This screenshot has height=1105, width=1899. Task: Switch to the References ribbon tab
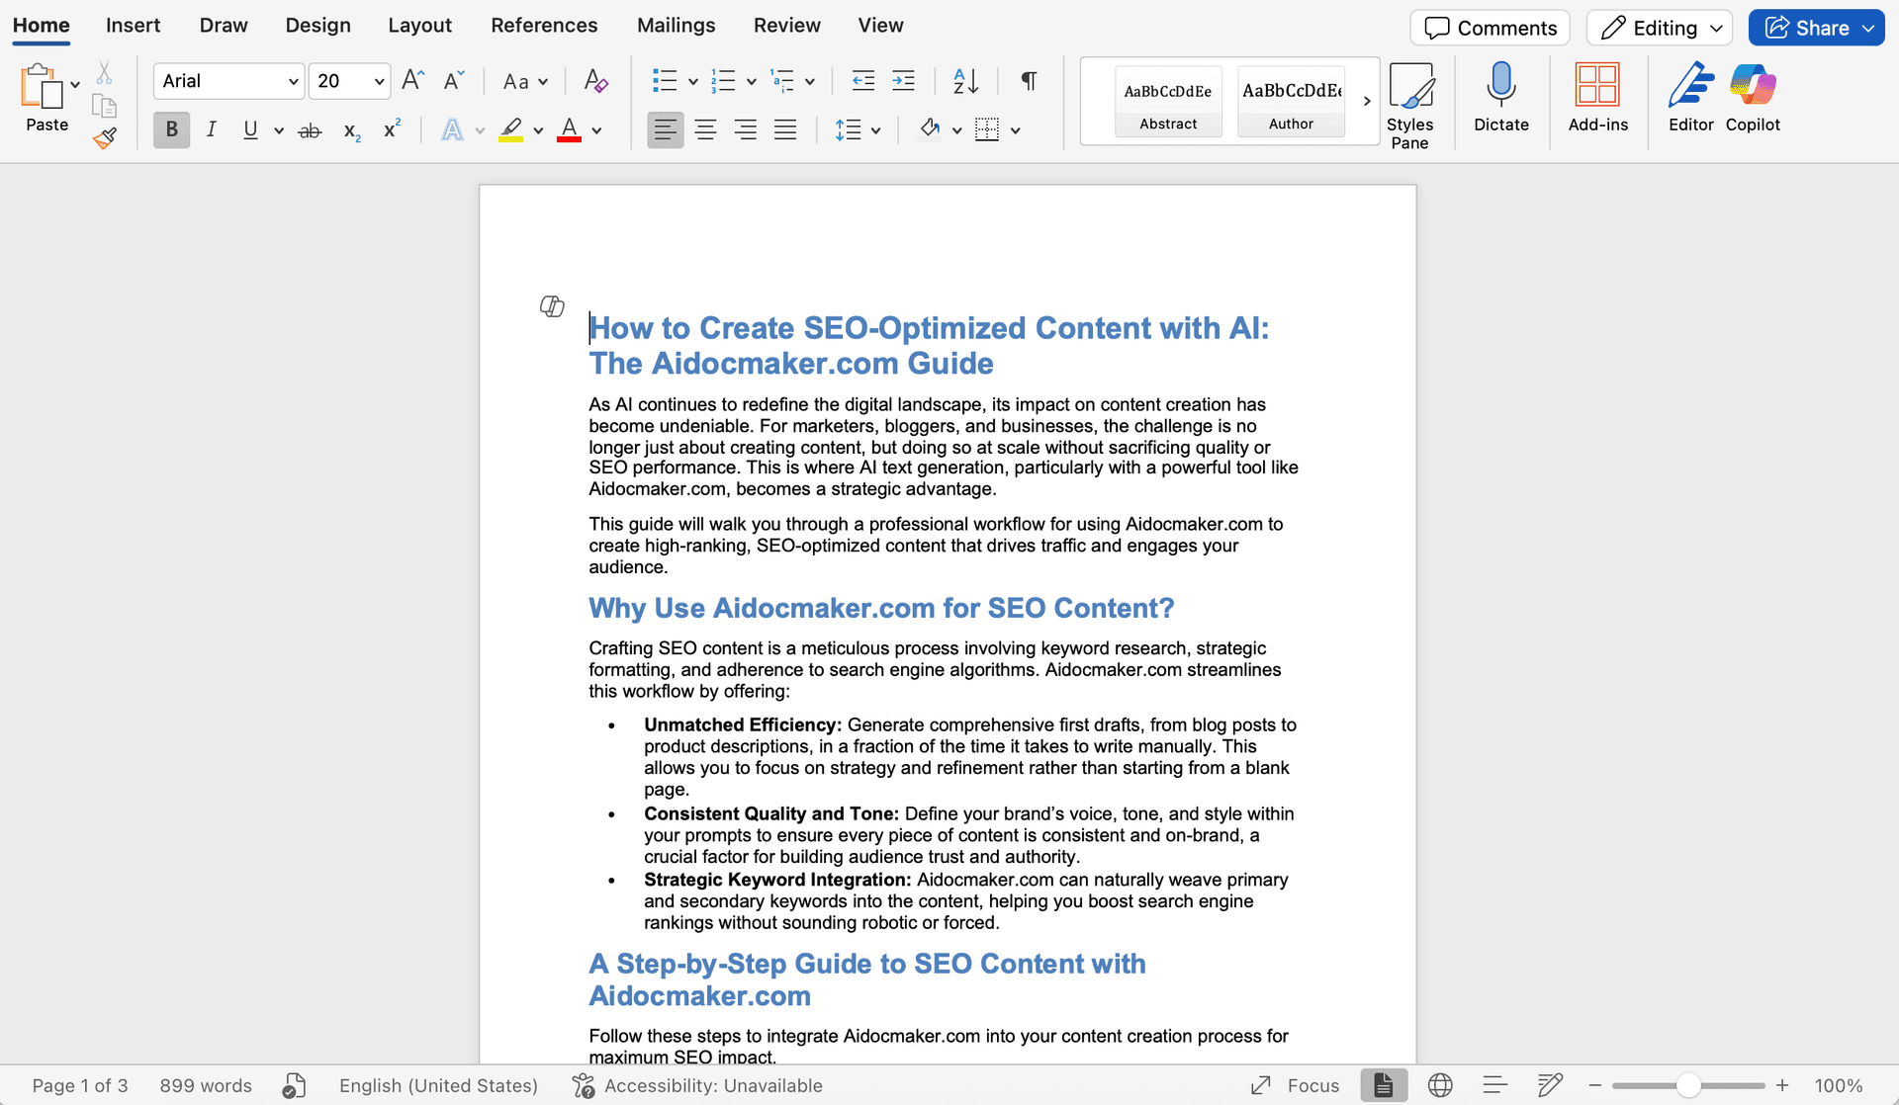click(544, 25)
